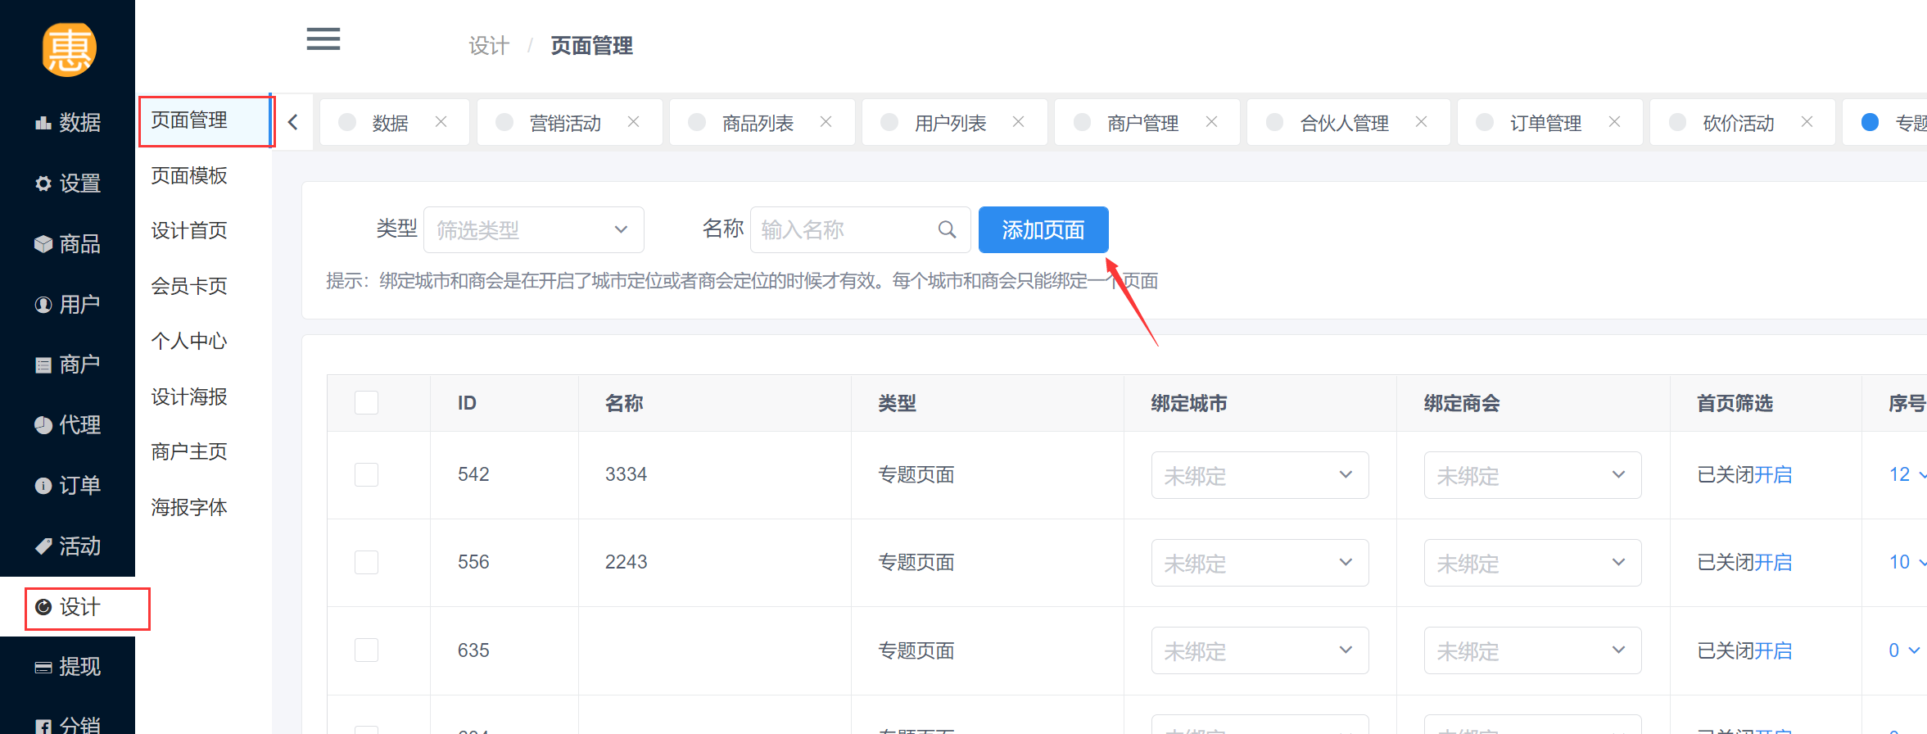The height and width of the screenshot is (734, 1927).
Task: Close the 营销活动 tab
Action: point(633,122)
